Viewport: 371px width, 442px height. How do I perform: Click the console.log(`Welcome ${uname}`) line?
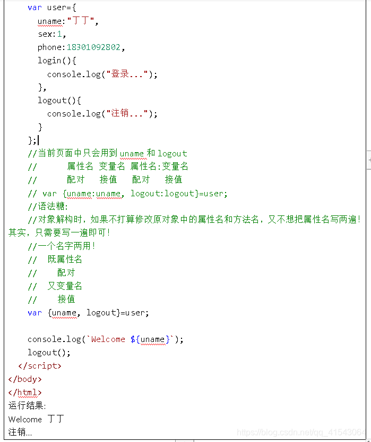[106, 339]
